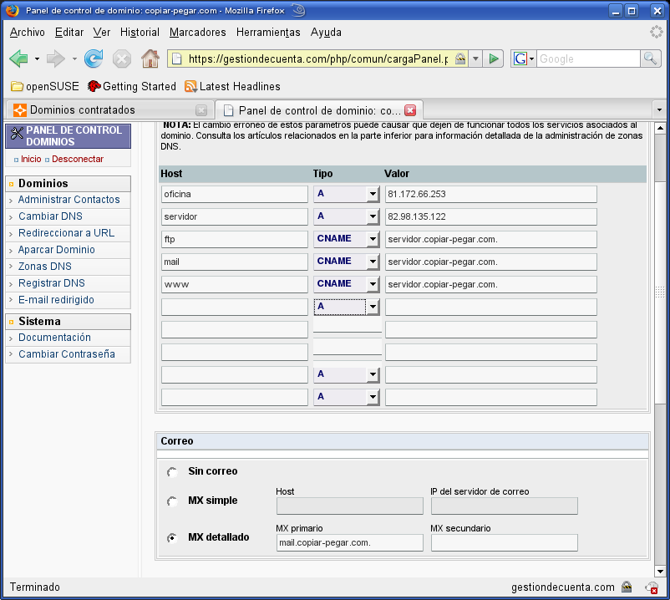Screen dimensions: 670x600
Task: Select the MX detallado radio option
Action: [172, 538]
